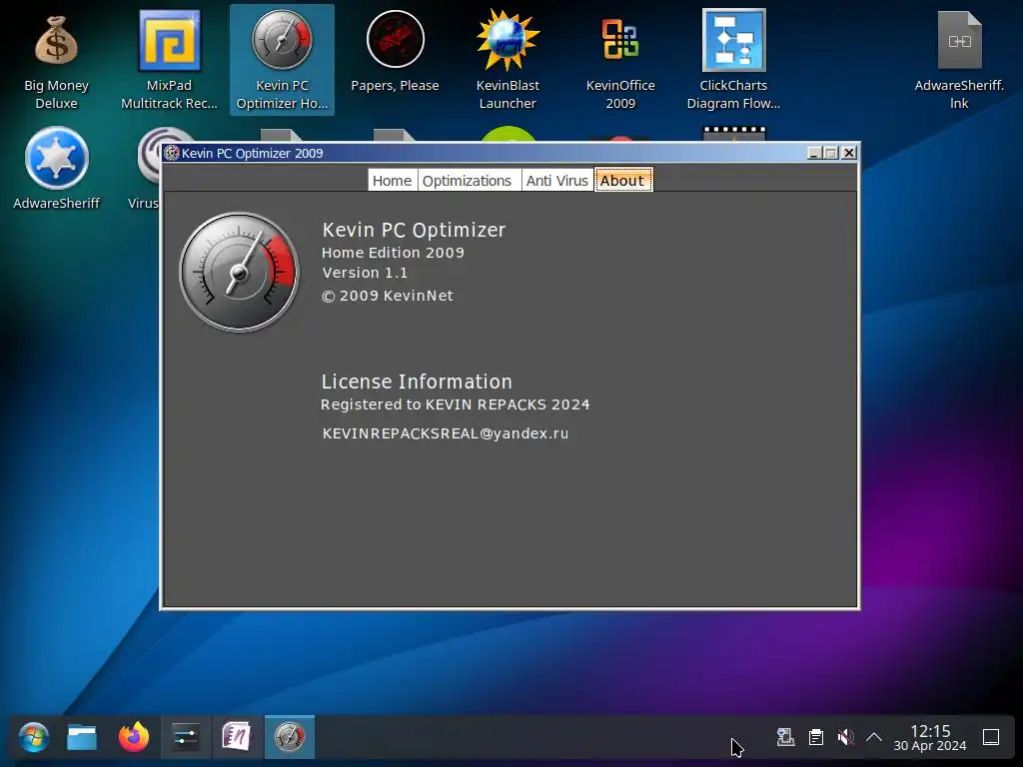Launch MixPad Multitrack Recorder shortcut
This screenshot has width=1023, height=767.
pos(169,61)
